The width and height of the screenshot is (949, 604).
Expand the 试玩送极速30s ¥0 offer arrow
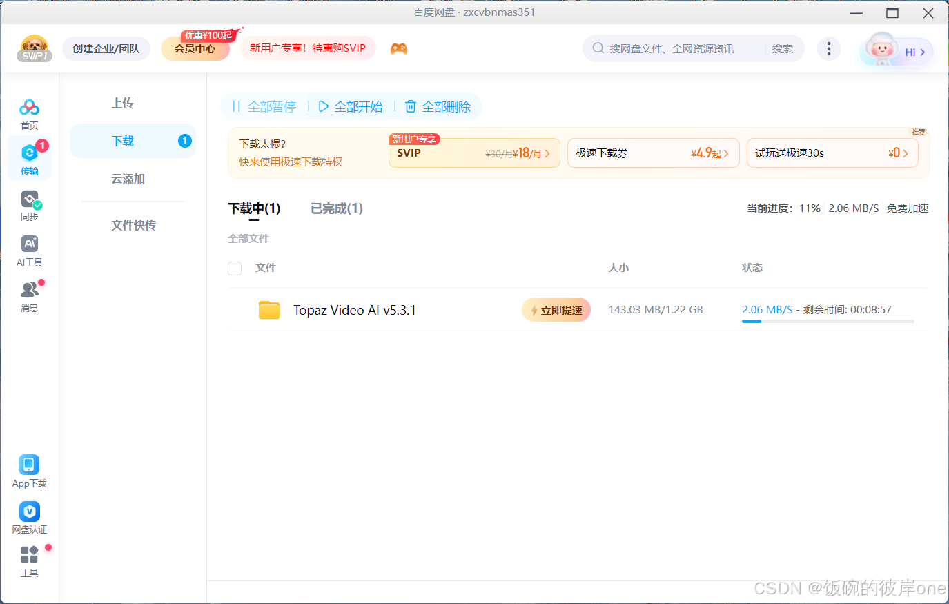906,153
